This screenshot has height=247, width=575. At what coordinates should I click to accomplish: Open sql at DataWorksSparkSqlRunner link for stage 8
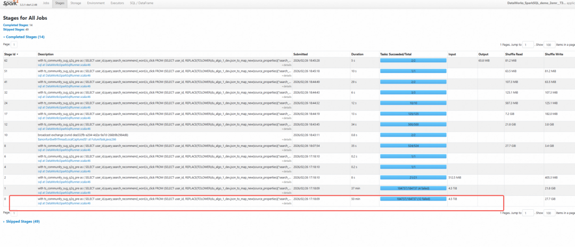pos(64,150)
